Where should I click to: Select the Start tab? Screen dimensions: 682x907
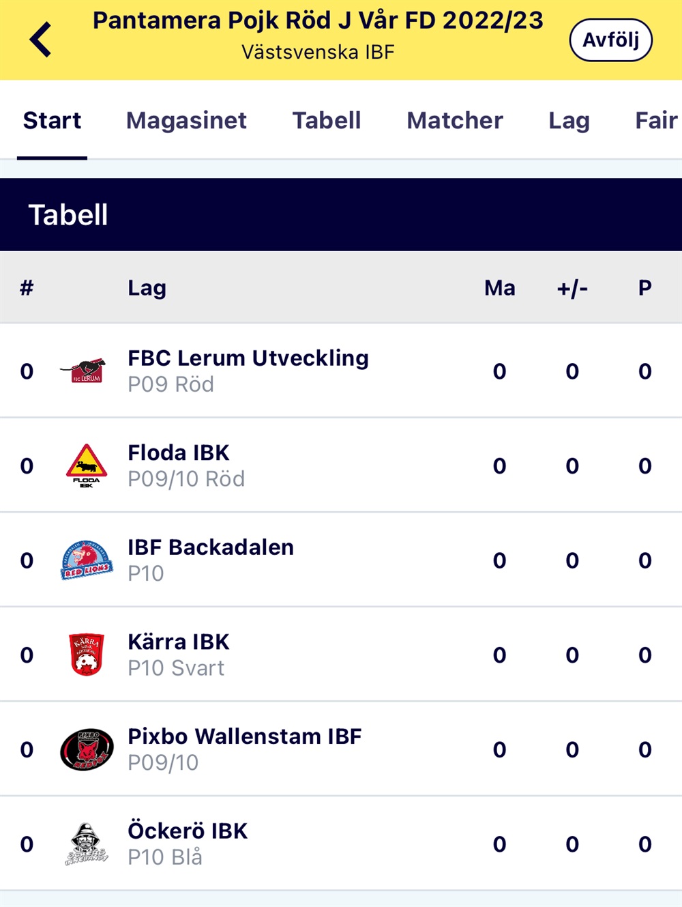pos(52,120)
